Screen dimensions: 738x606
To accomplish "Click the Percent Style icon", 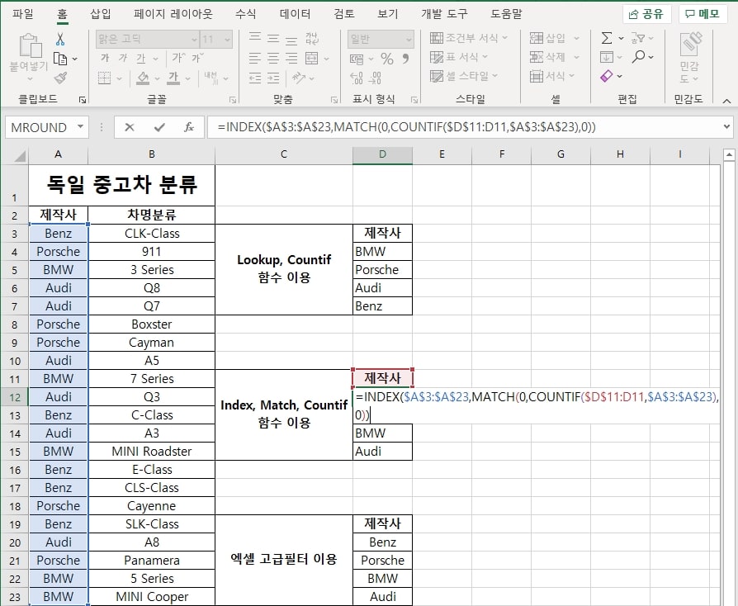I will tap(387, 59).
